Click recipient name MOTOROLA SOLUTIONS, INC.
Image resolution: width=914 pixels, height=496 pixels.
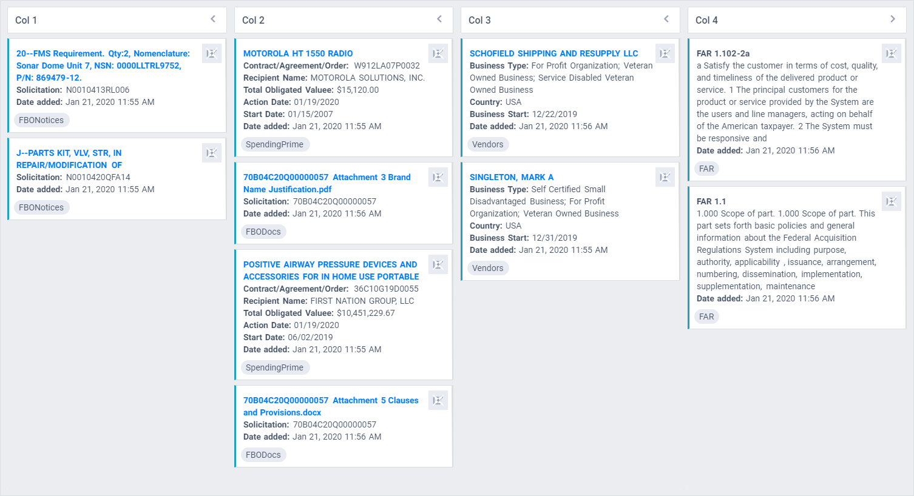368,78
